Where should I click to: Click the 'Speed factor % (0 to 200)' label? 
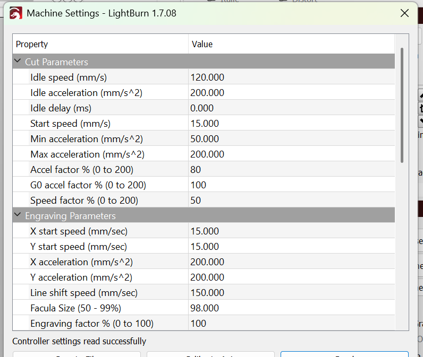[x=84, y=200]
